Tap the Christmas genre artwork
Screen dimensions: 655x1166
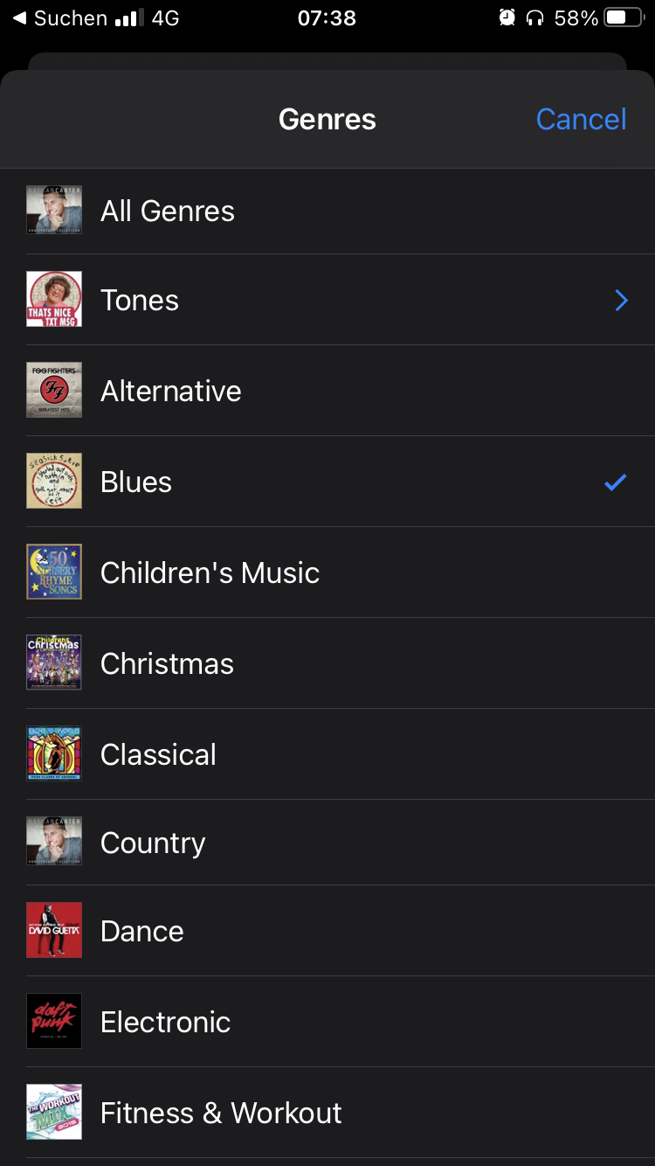54,663
